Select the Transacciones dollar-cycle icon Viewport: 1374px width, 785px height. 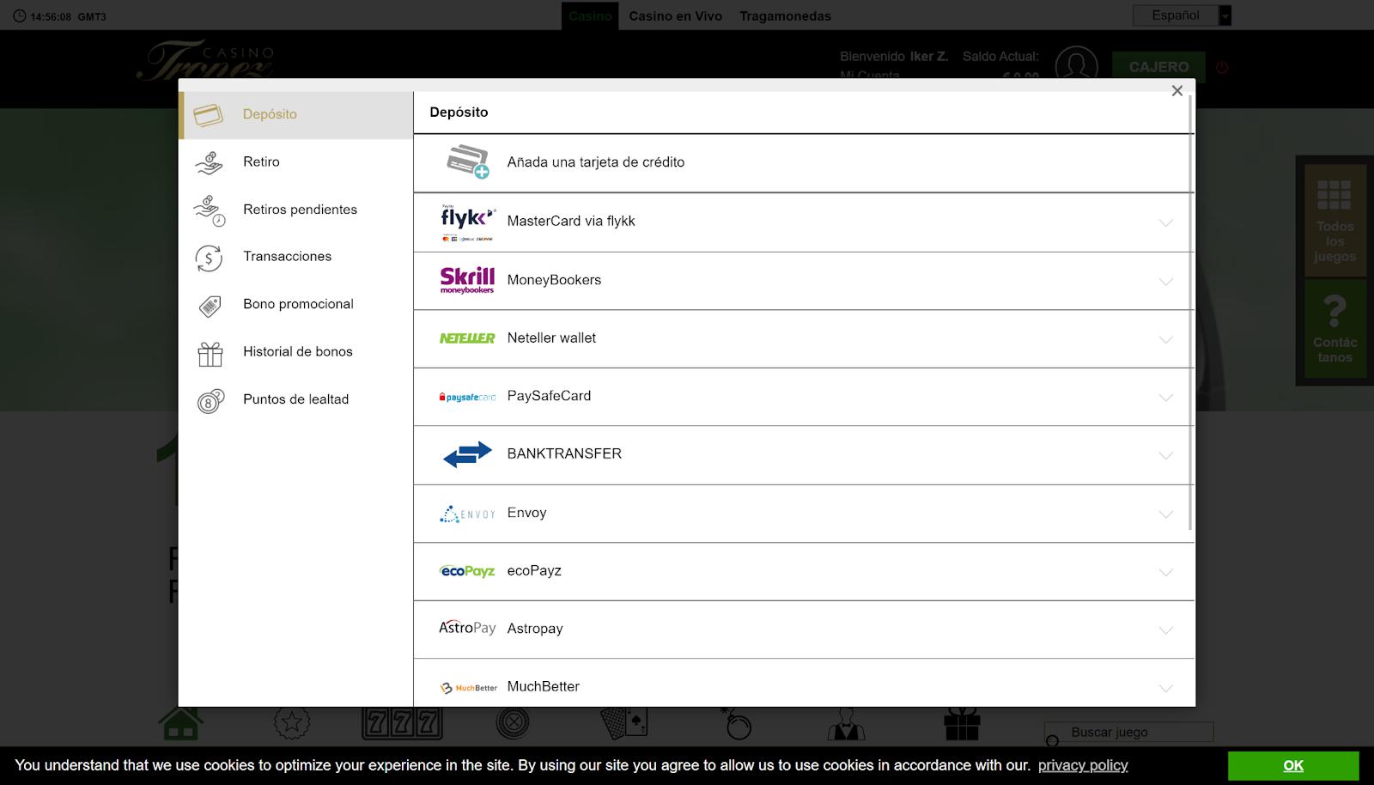pyautogui.click(x=209, y=258)
